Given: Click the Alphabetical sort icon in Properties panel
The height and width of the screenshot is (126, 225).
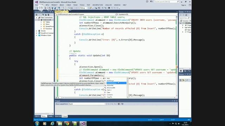Looking at the screenshot, I should coord(184,80).
